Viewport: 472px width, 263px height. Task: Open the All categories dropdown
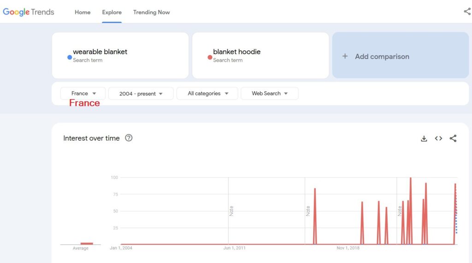[x=207, y=94]
